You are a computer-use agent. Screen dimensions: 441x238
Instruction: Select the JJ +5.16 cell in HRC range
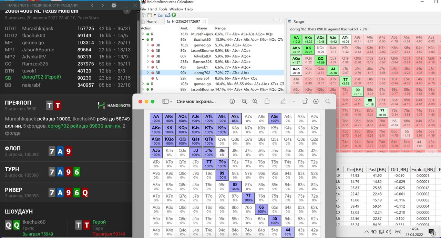click(333, 71)
